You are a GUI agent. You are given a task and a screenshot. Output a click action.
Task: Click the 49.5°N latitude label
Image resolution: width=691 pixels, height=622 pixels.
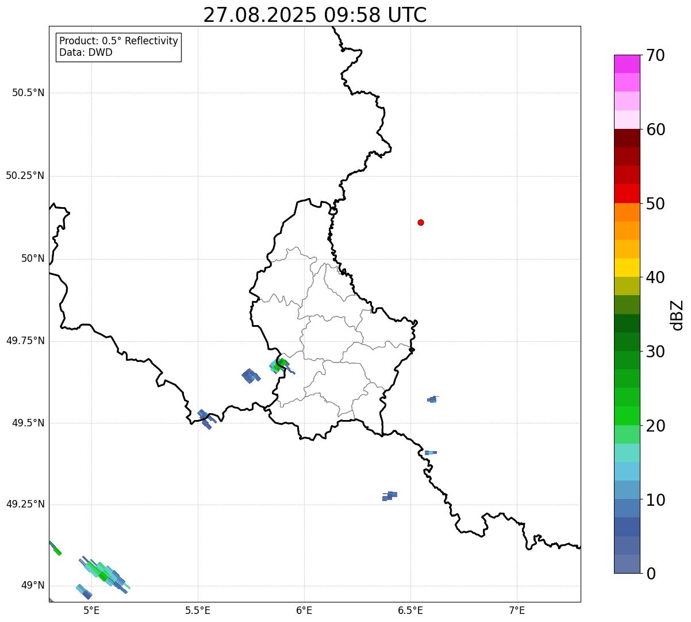tap(28, 423)
